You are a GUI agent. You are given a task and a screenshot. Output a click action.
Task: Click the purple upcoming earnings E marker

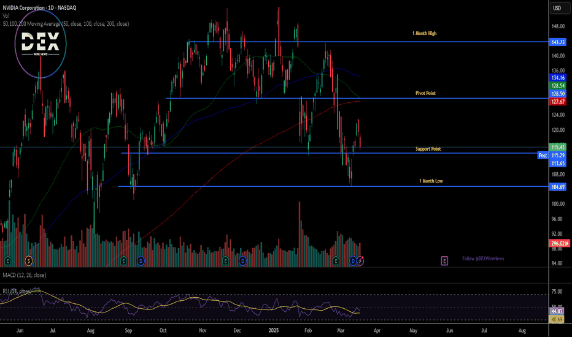(x=444, y=261)
